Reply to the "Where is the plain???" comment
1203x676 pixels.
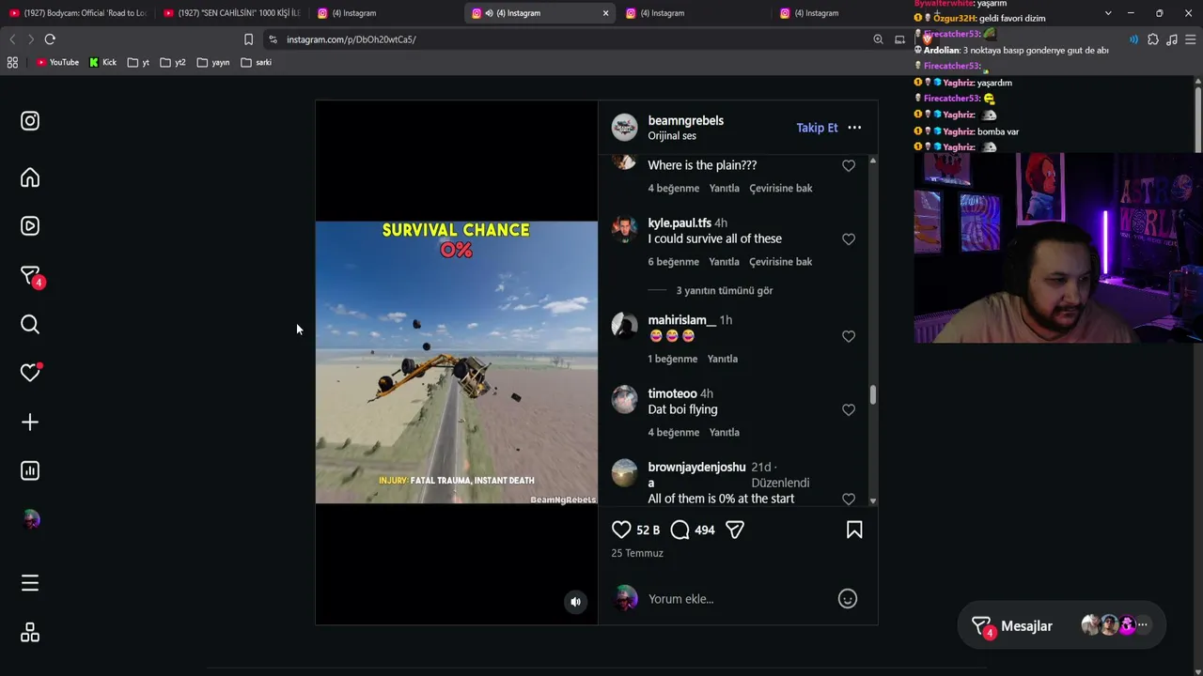click(724, 189)
